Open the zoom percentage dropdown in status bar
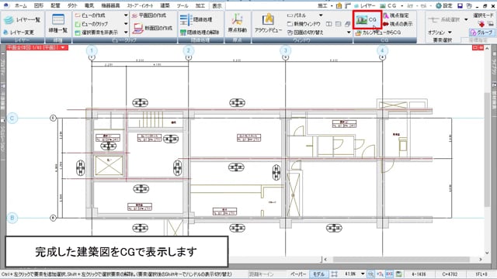Viewport: 497px width, 279px height. (363, 274)
